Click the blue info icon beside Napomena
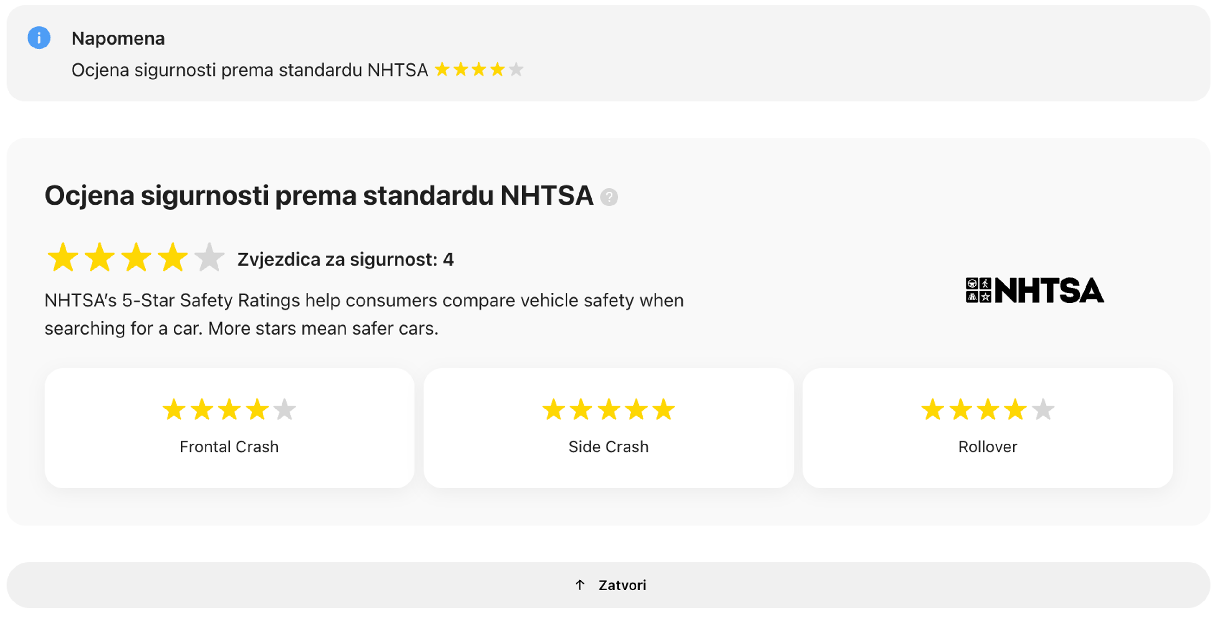 tap(39, 38)
